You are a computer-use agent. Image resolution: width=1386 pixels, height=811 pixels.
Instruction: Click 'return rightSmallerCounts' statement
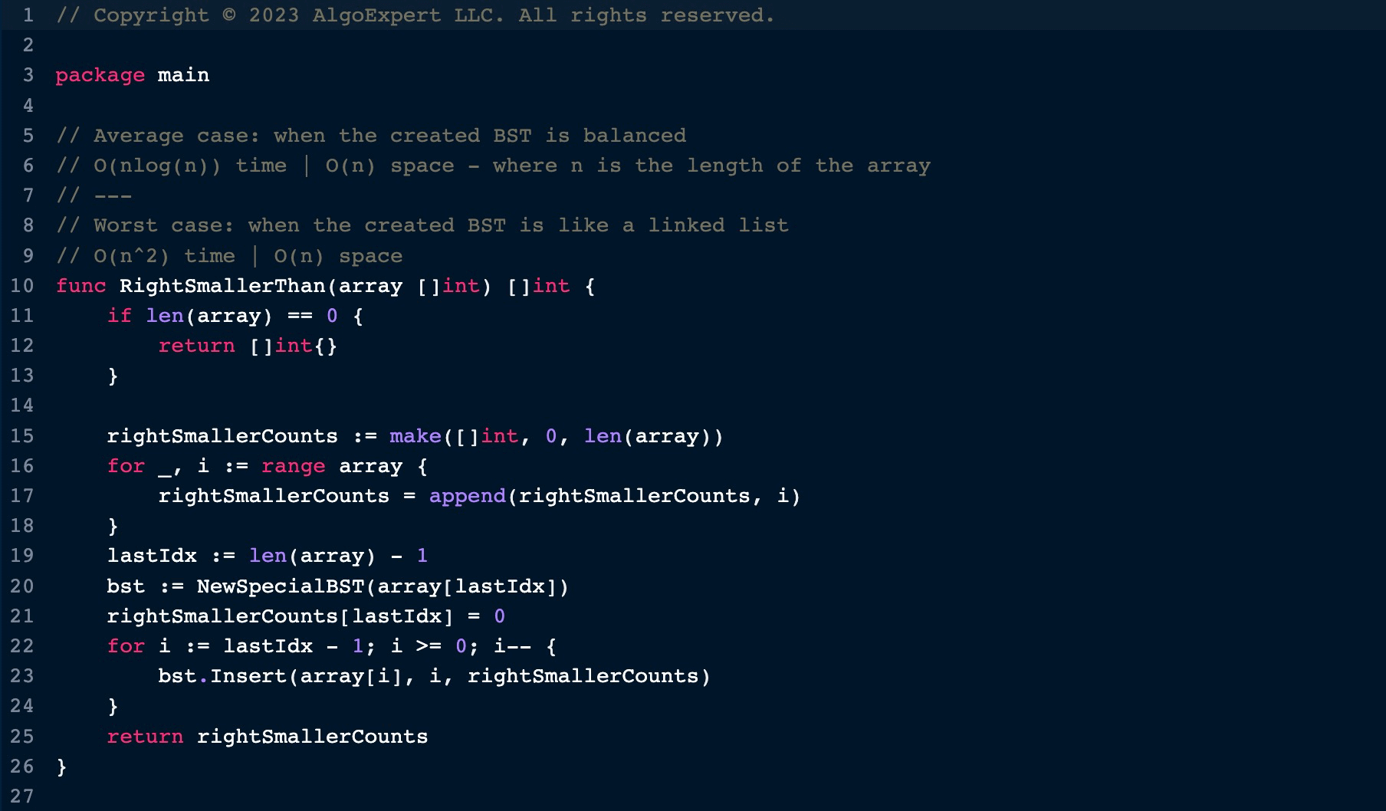(267, 737)
